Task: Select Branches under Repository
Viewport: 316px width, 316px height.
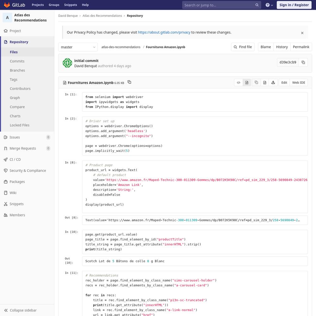Action: click(27, 70)
